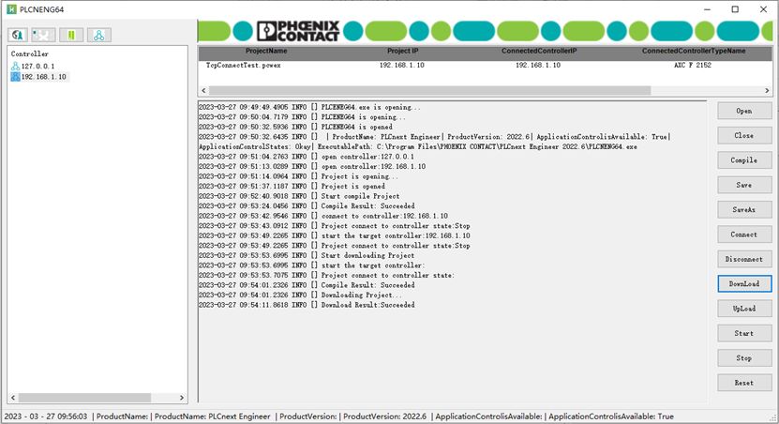Click the green bars toolbar icon
This screenshot has width=779, height=424.
[70, 35]
